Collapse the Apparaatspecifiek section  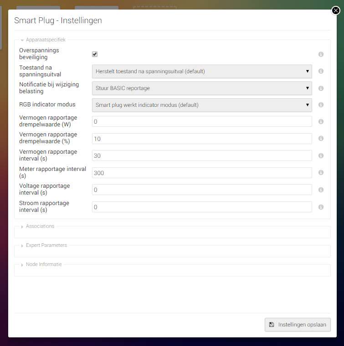(46, 40)
